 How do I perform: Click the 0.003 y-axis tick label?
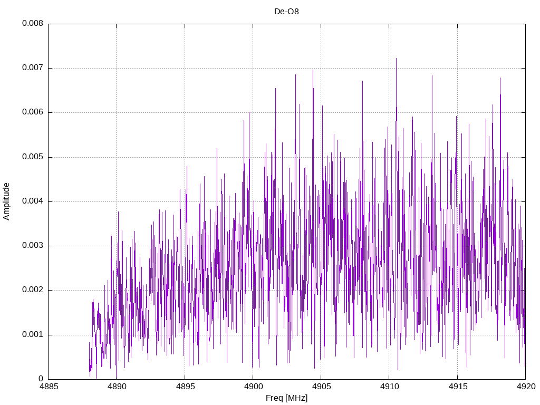pyautogui.click(x=33, y=246)
